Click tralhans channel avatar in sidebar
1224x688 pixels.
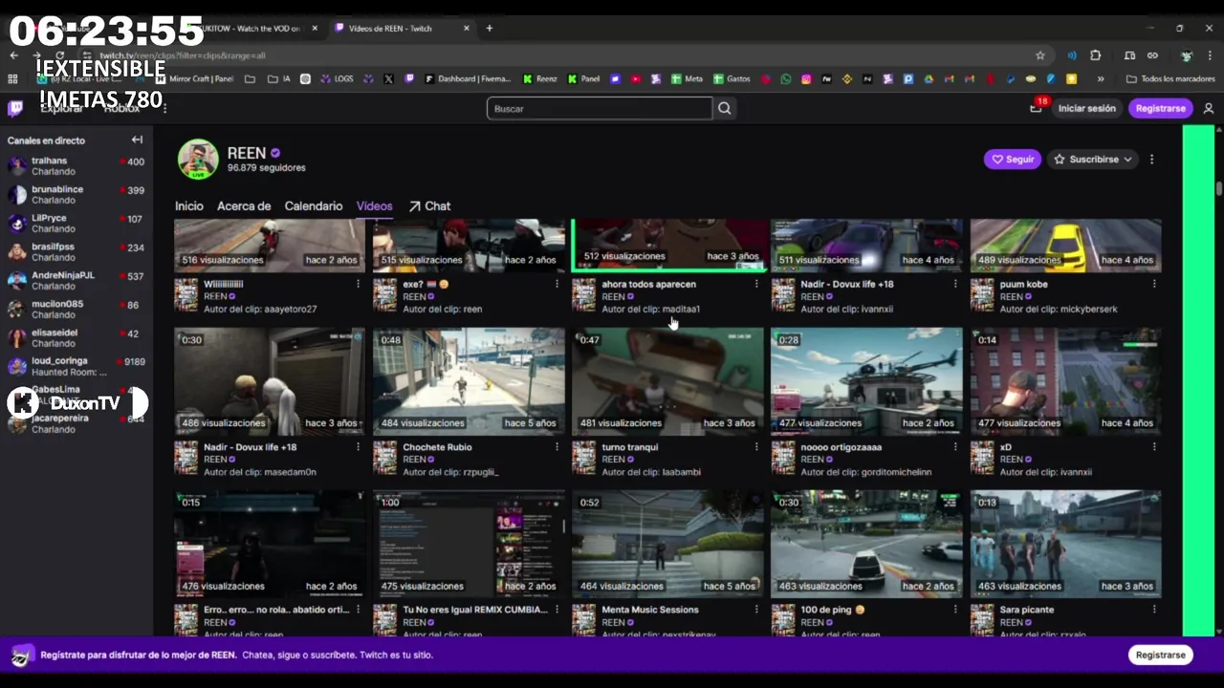(x=17, y=167)
